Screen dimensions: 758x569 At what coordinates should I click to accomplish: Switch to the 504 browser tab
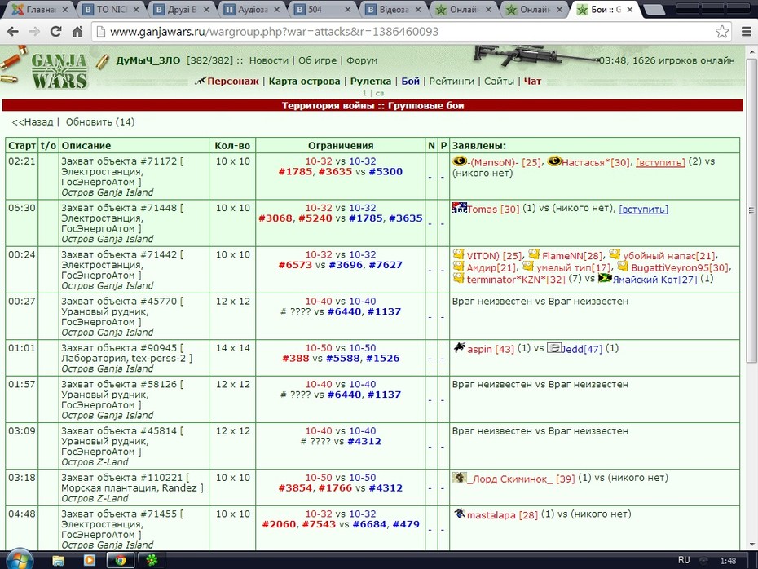click(x=323, y=9)
